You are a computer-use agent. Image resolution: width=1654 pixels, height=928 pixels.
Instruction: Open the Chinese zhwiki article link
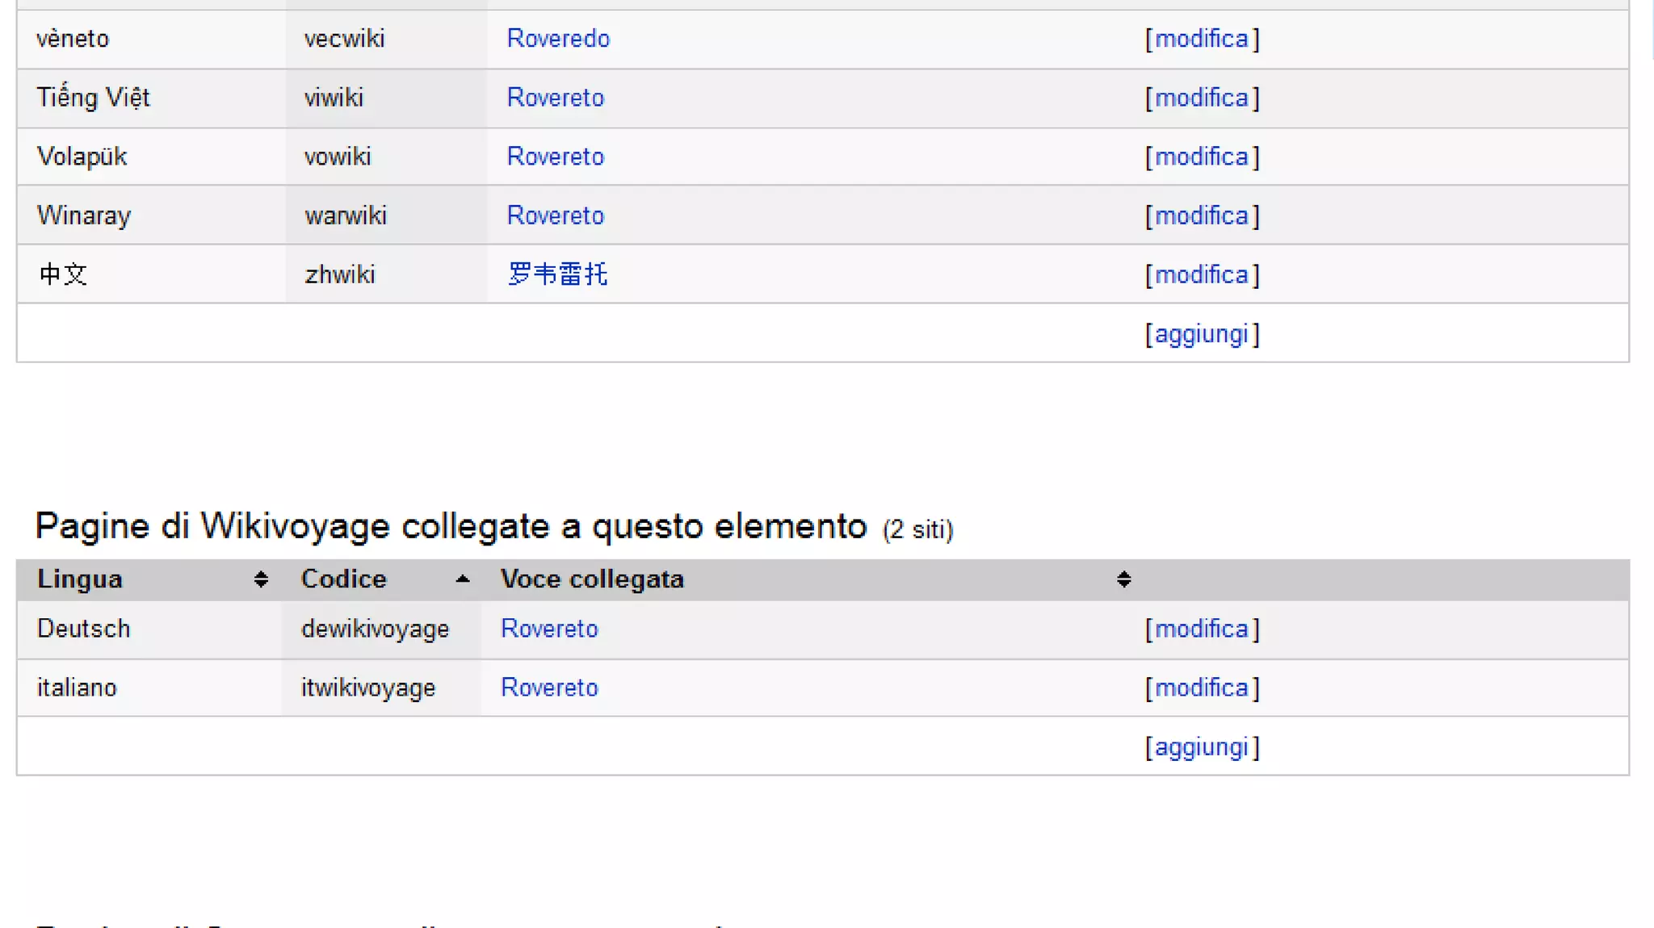click(557, 274)
